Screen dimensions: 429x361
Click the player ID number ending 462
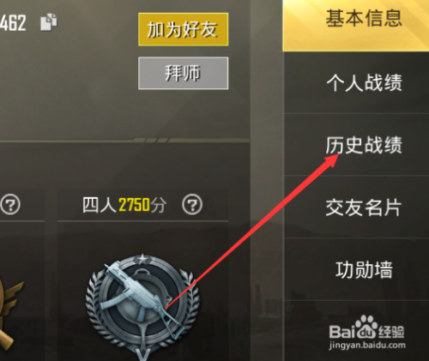(x=13, y=23)
